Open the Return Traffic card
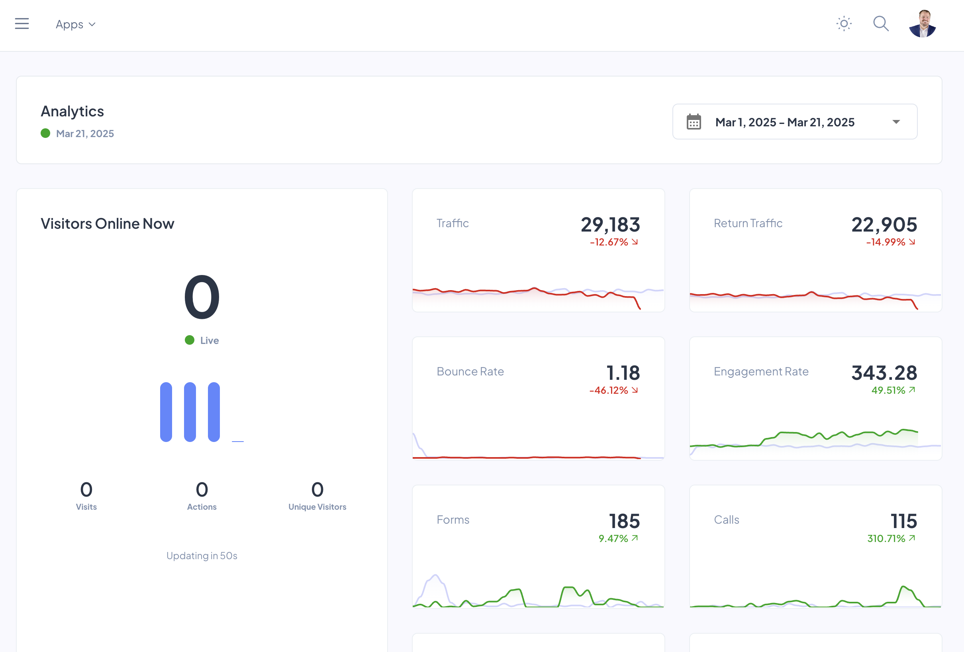The image size is (964, 652). (x=815, y=250)
